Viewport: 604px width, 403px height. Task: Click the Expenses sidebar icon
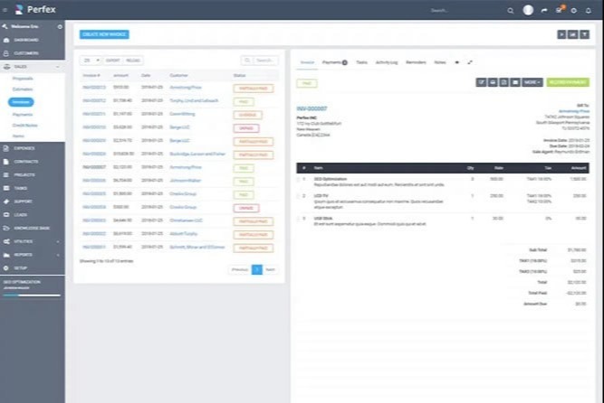click(x=6, y=148)
